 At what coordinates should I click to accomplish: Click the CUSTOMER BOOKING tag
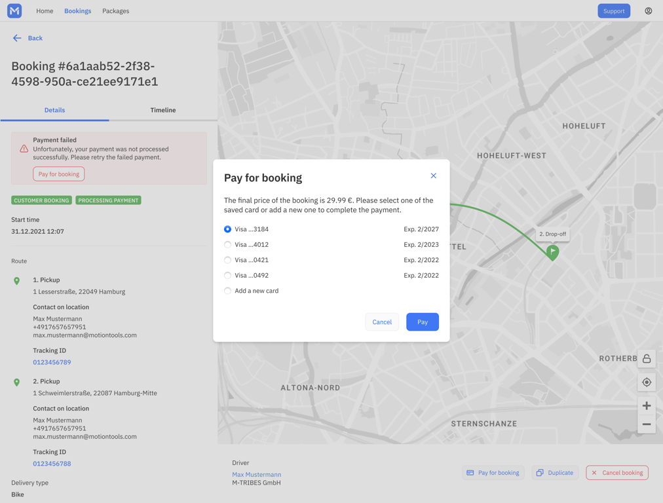[41, 200]
